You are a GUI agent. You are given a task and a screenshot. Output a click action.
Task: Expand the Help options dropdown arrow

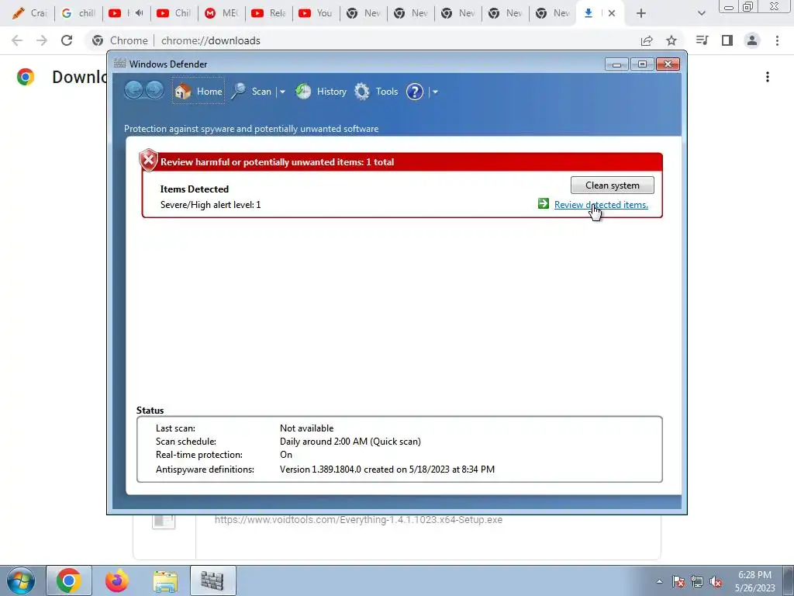435,92
